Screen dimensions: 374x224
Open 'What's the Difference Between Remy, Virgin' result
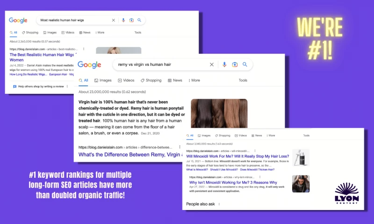(130, 155)
